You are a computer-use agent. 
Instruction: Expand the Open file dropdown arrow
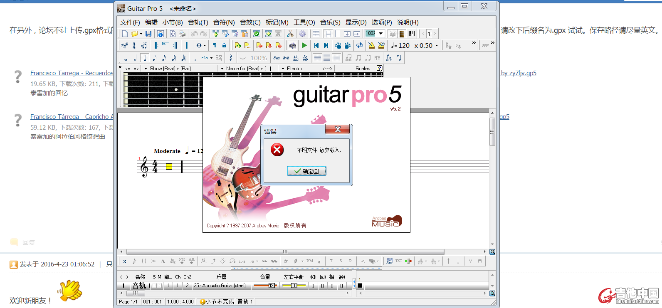pos(141,34)
